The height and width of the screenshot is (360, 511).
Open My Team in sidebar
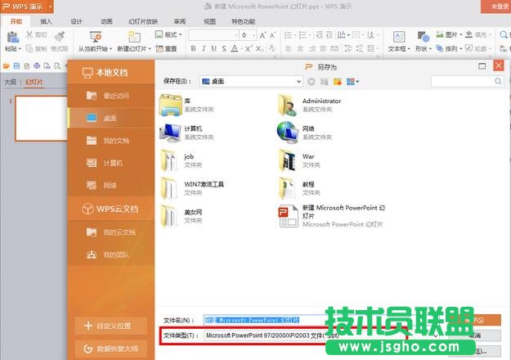(x=111, y=254)
